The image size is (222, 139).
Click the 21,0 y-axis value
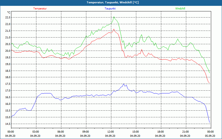(x=8, y=38)
